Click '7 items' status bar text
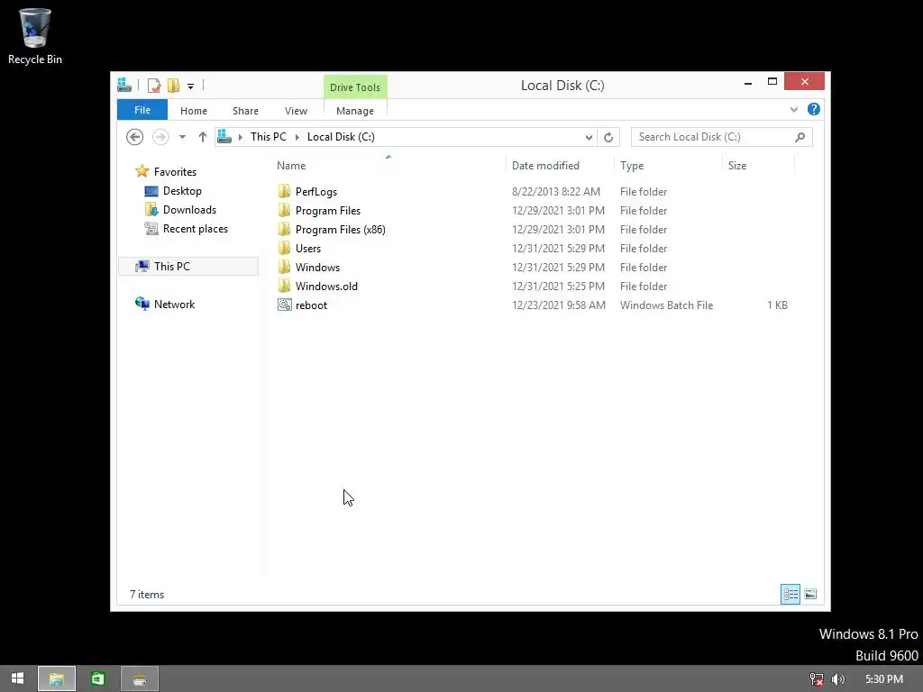The height and width of the screenshot is (692, 923). point(147,595)
